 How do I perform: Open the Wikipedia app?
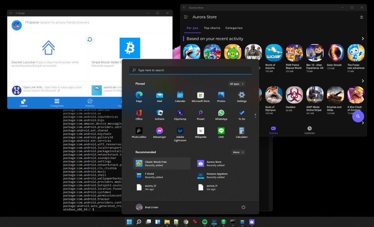pos(201,133)
